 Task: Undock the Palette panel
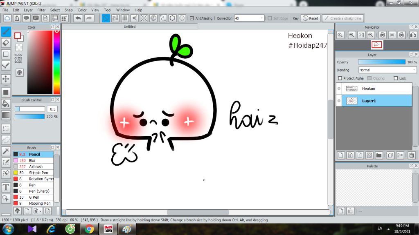pos(411,166)
